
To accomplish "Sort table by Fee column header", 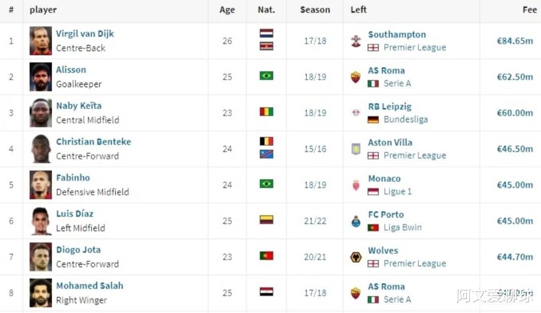I will click(x=529, y=10).
